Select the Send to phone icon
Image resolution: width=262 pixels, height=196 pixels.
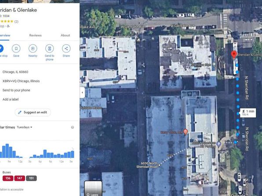[50, 48]
